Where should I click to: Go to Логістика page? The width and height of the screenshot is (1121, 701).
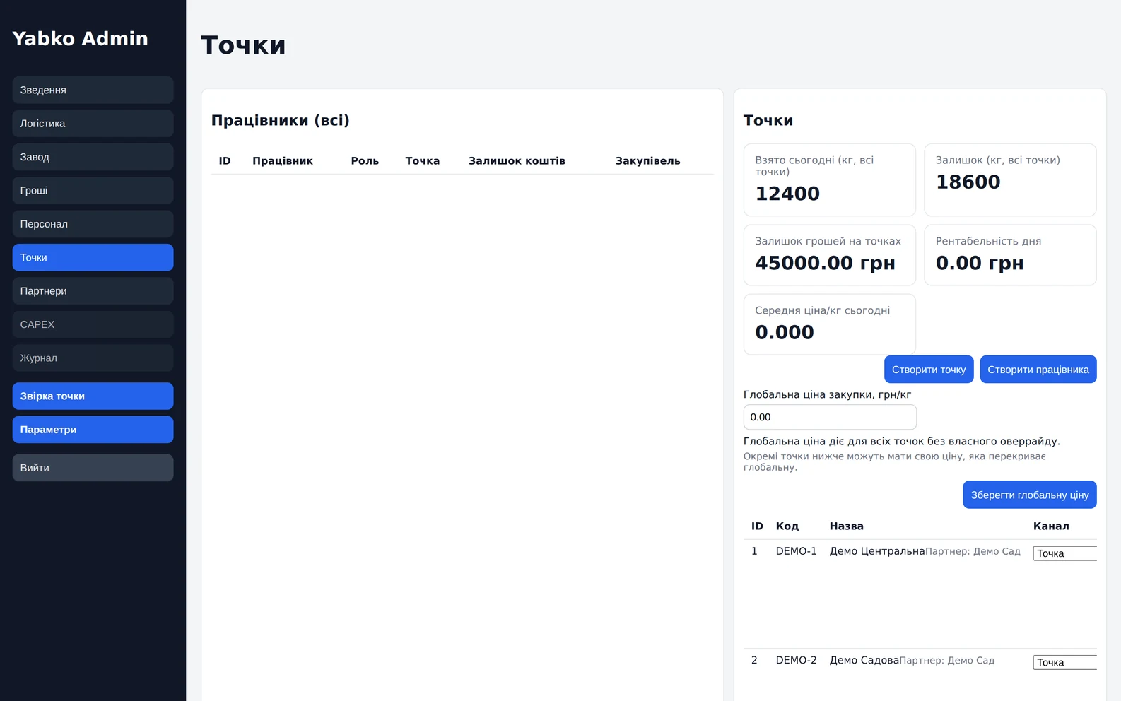[x=93, y=124]
